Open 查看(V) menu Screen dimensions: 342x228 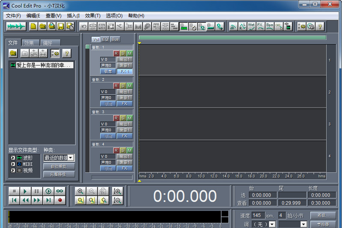(x=54, y=16)
